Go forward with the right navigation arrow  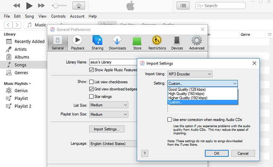(x=17, y=25)
